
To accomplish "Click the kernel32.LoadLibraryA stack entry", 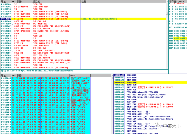I will [x=150, y=97].
